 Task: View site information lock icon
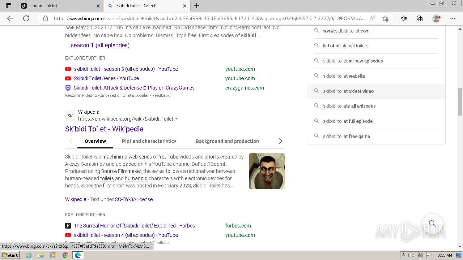click(46, 18)
